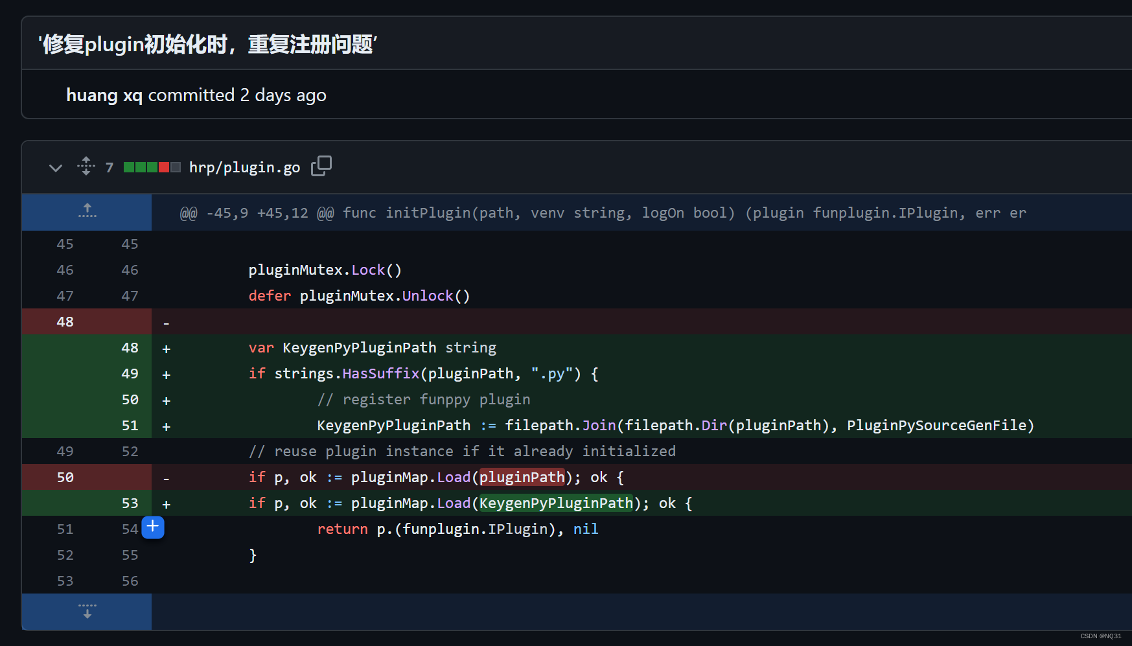The height and width of the screenshot is (646, 1132).
Task: Copy the hrp/plugin.go file path
Action: tap(321, 166)
